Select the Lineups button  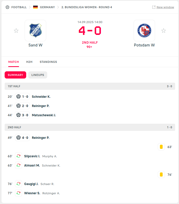(38, 75)
